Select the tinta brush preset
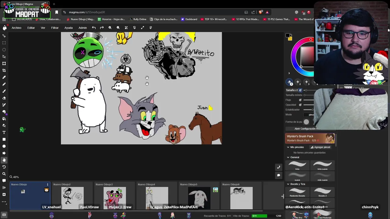 [297, 165]
